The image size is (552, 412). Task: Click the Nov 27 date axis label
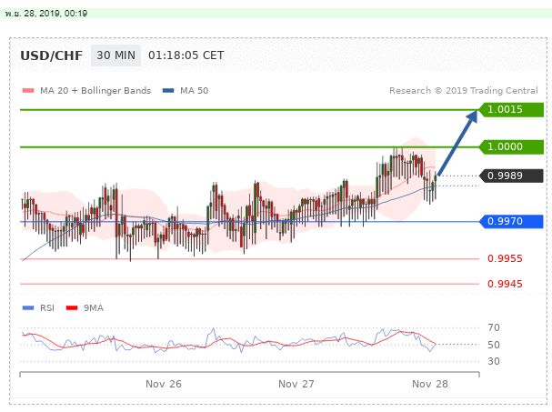(x=296, y=384)
